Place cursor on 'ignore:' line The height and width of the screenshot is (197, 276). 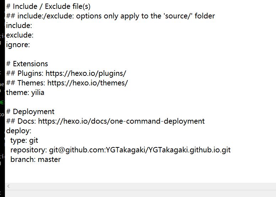[x=18, y=45]
